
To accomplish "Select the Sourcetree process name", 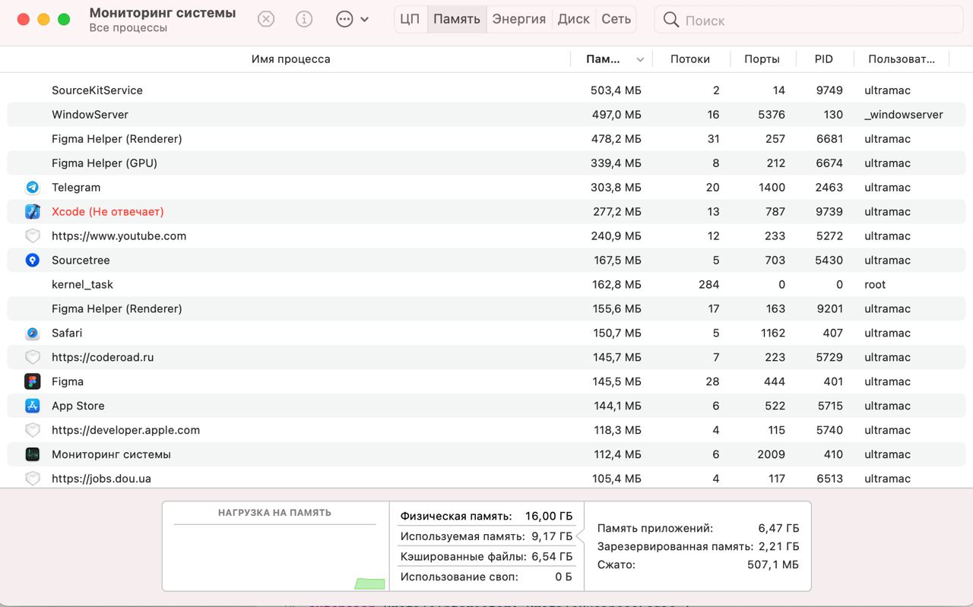I will (x=81, y=260).
